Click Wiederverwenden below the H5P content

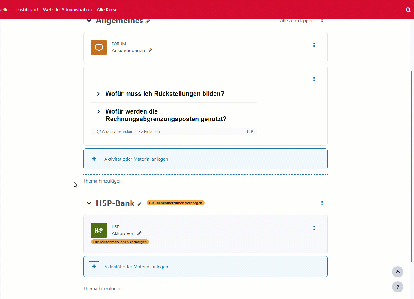[x=114, y=132]
